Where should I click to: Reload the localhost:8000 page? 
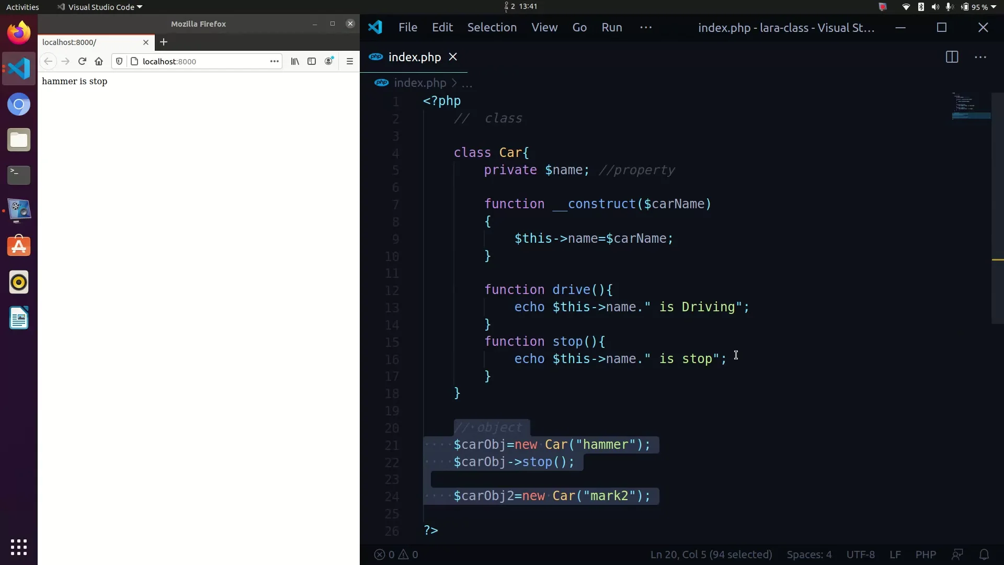(x=82, y=61)
